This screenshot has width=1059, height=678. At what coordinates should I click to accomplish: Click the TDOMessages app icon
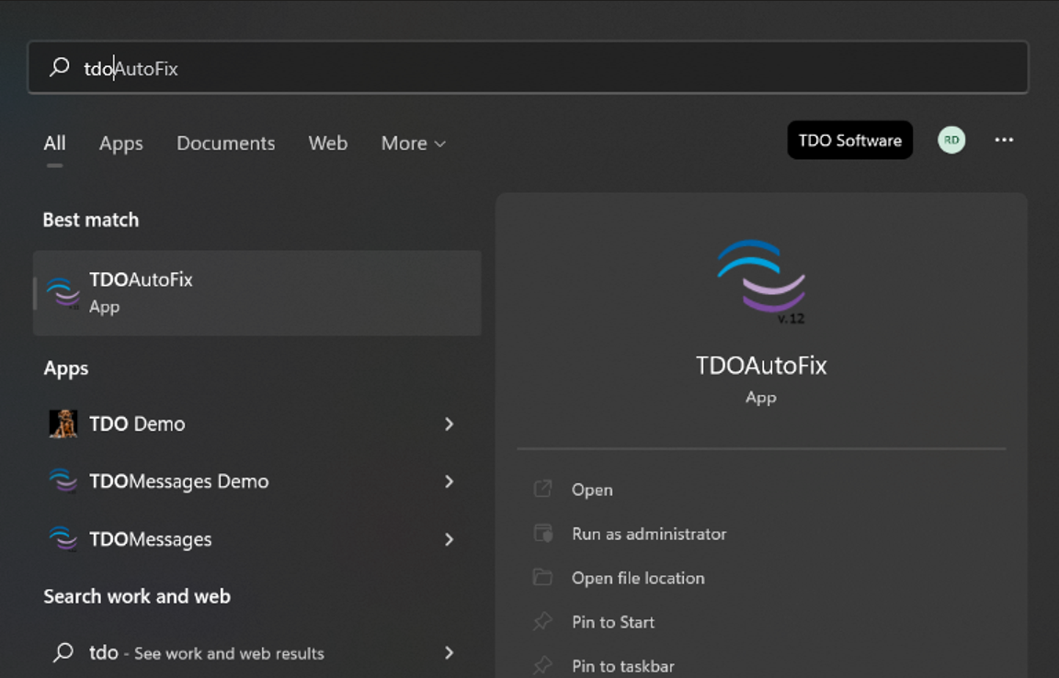click(63, 539)
